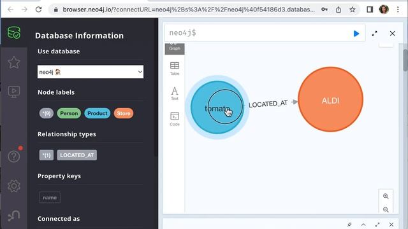Switch to Code result view
This screenshot has width=408, height=229.
pos(175,119)
